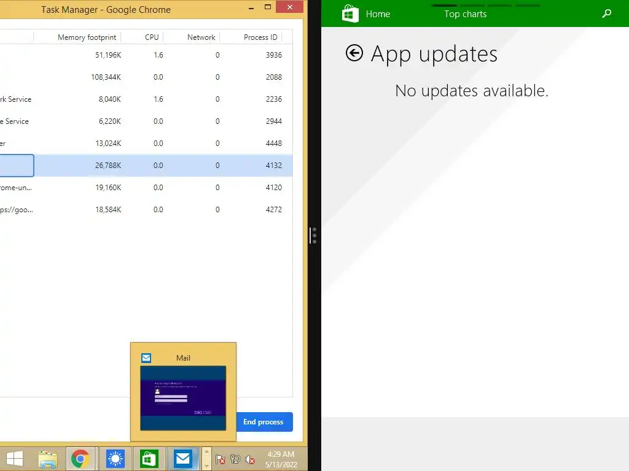Select the process with ID 4448
This screenshot has height=471, width=629.
(146, 143)
